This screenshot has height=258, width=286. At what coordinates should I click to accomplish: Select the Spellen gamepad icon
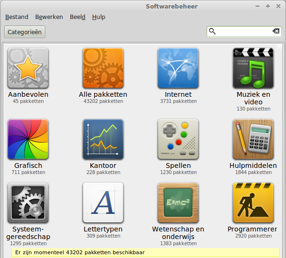pyautogui.click(x=178, y=139)
